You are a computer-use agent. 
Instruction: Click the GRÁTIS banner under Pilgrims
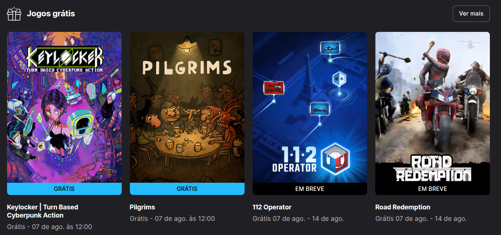(x=187, y=189)
